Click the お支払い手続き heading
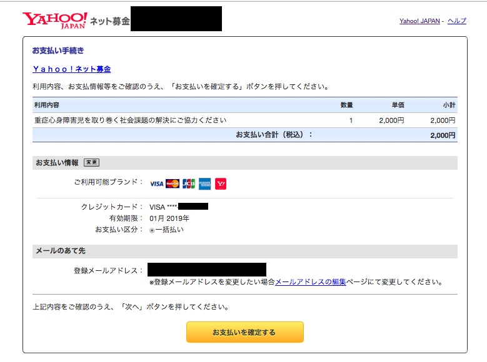487x362 pixels. click(58, 51)
